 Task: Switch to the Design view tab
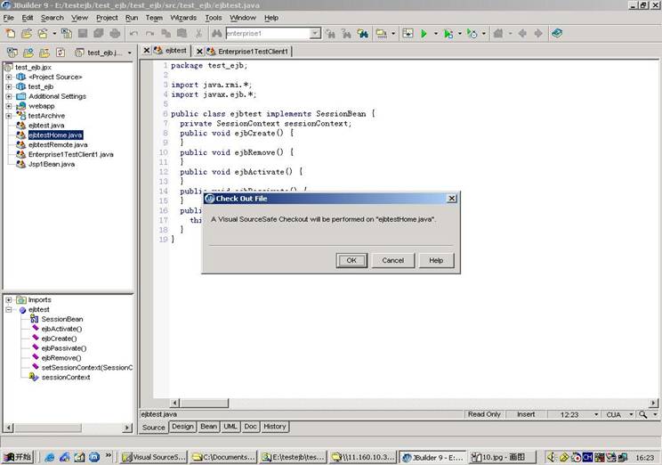point(182,427)
